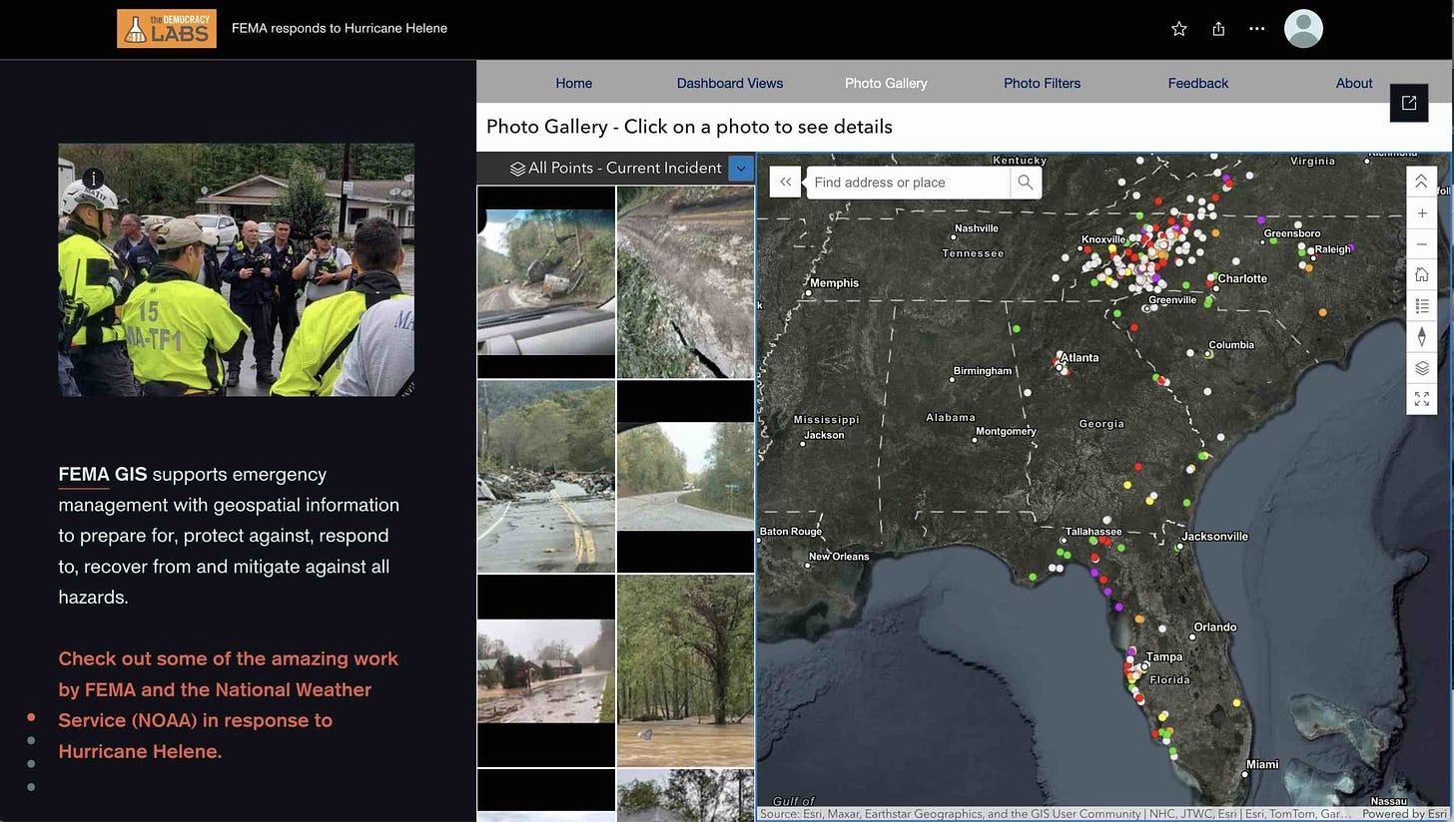
Task: Click the Birmingham label on the map
Action: (983, 371)
